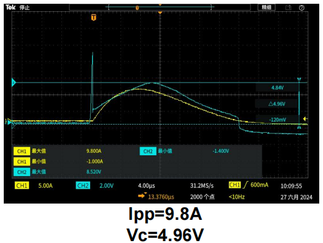Screen dimensions: 323x243
Task: Select the -1.400V minimum value
Action: click(x=221, y=151)
